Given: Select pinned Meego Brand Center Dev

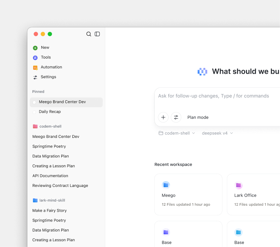Looking at the screenshot, I should pos(66,102).
